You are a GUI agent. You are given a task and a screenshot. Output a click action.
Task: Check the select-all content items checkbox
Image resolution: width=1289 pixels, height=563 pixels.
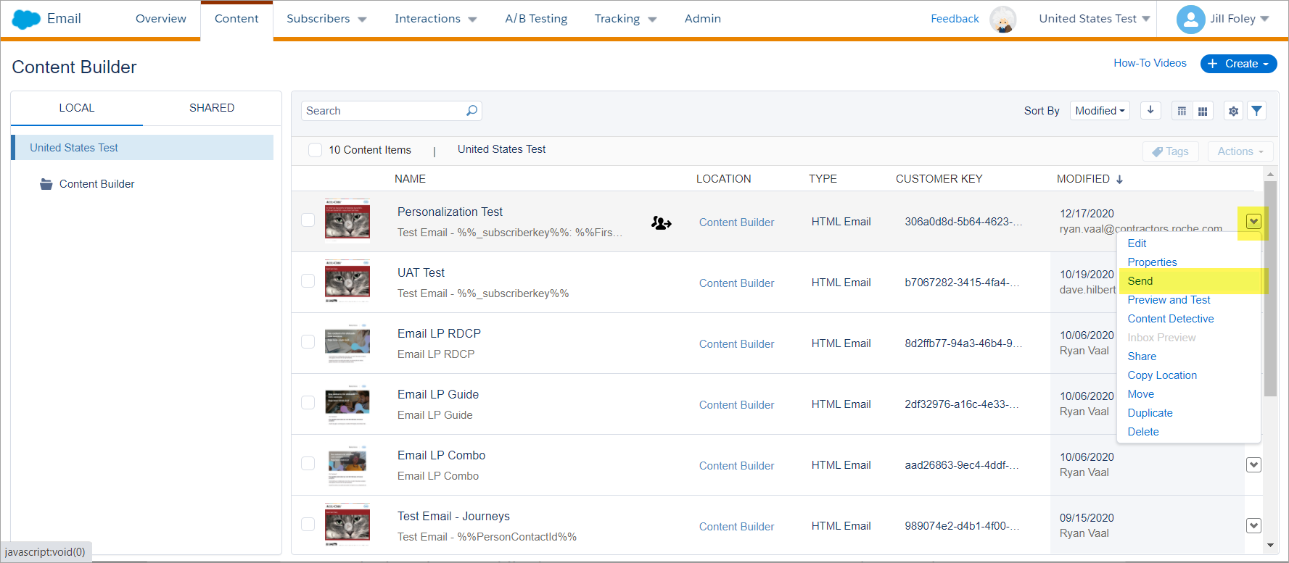[x=315, y=150]
